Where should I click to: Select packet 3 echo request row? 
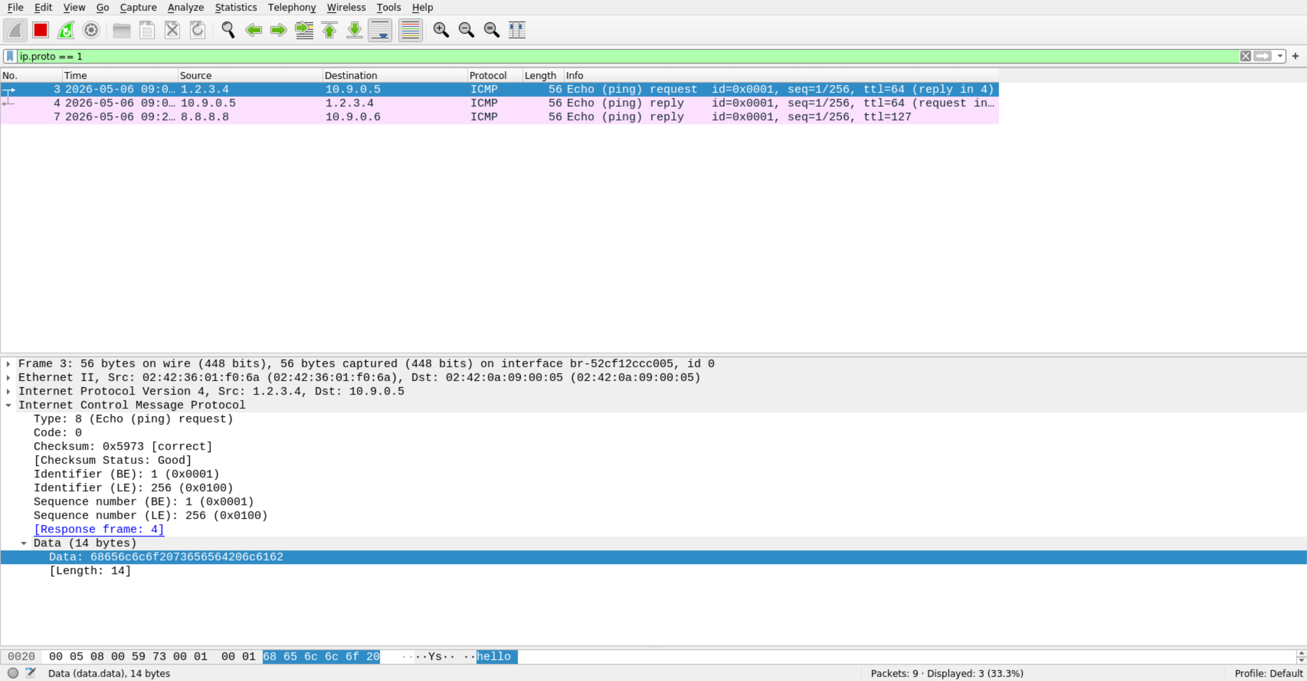(x=499, y=89)
